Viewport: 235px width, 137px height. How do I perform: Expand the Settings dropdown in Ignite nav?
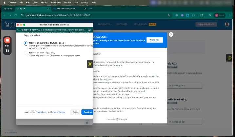123,24
